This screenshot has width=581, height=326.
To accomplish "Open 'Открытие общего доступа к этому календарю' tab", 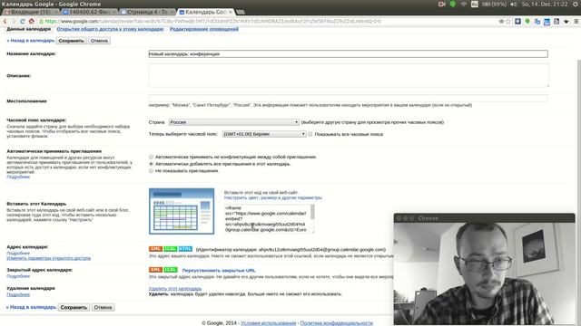I will (x=110, y=29).
